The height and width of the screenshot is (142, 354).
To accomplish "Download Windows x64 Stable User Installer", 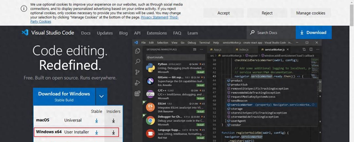I will (97, 132).
